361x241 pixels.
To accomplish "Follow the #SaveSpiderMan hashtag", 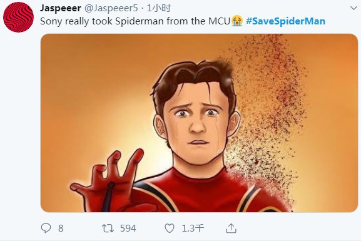I will coord(285,21).
